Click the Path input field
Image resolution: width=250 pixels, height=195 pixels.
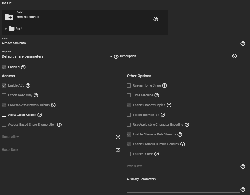(x=84, y=17)
